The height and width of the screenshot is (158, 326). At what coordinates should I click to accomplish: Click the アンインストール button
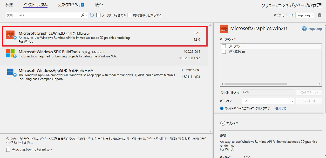(309, 92)
